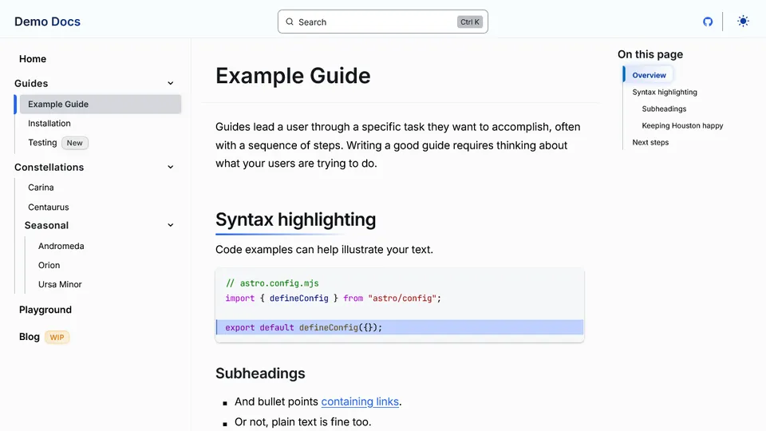Click the Ctrl K shortcut badge
Image resolution: width=766 pixels, height=431 pixels.
(470, 22)
